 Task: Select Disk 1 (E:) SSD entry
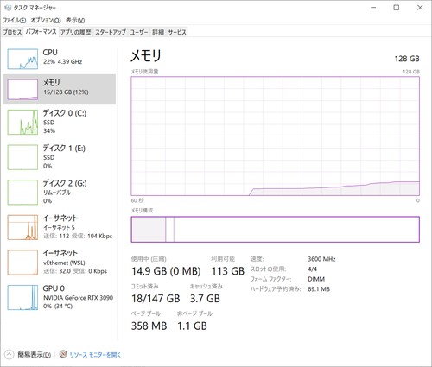[59, 157]
